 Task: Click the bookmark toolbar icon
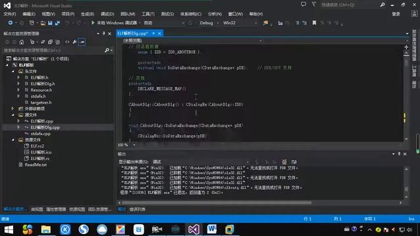point(314,23)
